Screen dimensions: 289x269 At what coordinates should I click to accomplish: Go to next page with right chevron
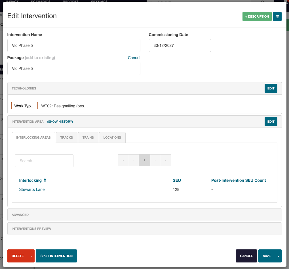coord(155,160)
